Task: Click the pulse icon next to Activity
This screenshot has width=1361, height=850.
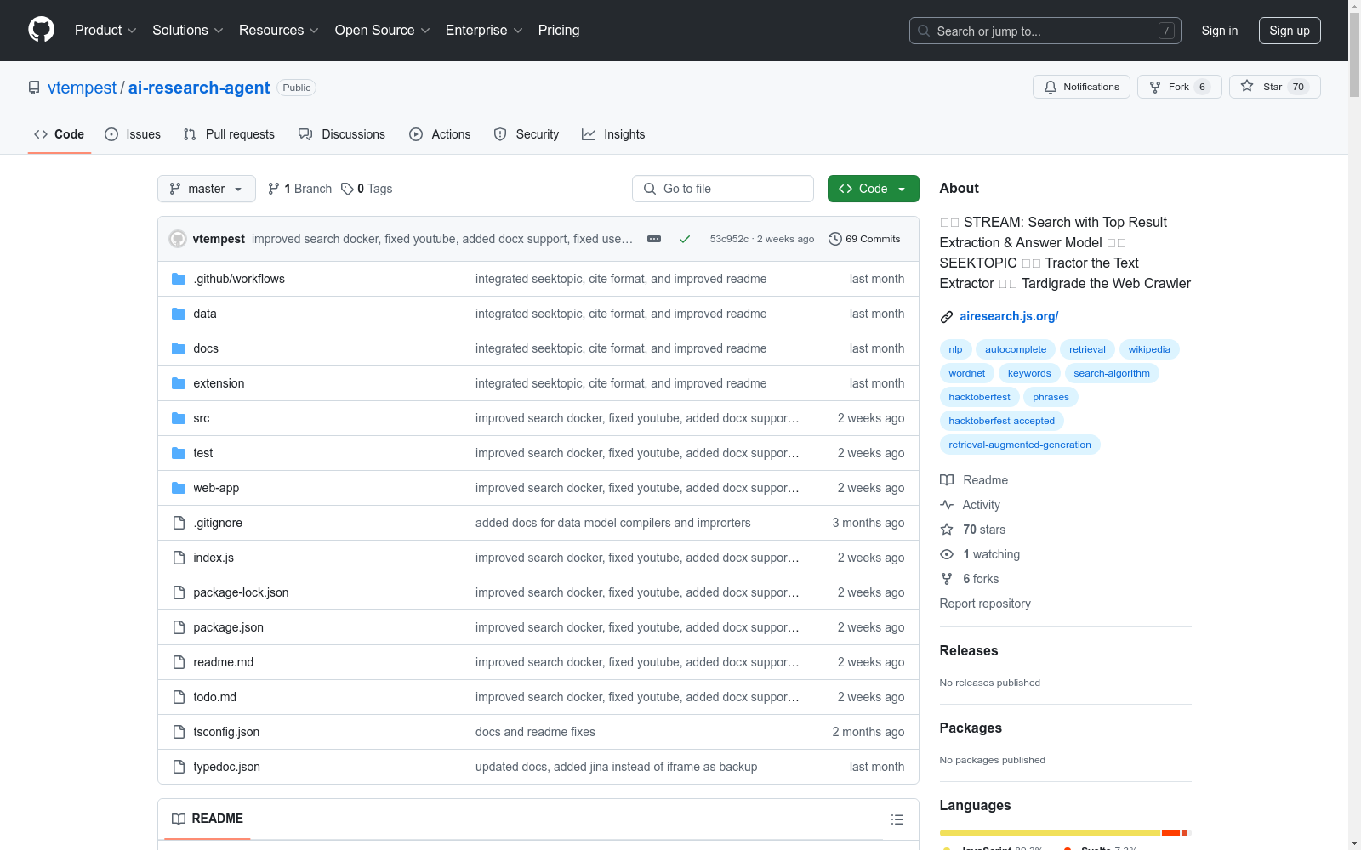Action: (947, 505)
